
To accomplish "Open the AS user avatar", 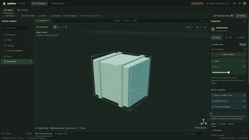I will 245,3.
